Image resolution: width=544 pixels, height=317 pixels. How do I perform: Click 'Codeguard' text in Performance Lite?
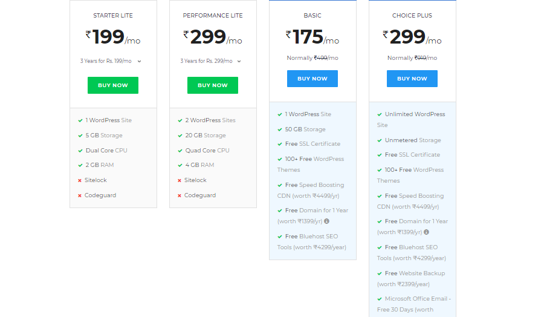point(200,195)
